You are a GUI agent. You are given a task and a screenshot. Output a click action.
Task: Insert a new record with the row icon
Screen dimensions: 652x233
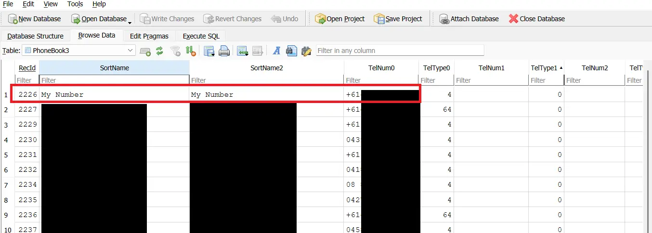243,51
